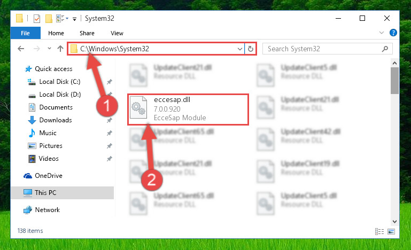Switch to details list view

[379, 231]
